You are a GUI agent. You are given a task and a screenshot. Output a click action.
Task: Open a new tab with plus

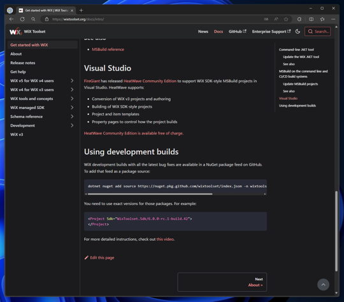click(81, 10)
